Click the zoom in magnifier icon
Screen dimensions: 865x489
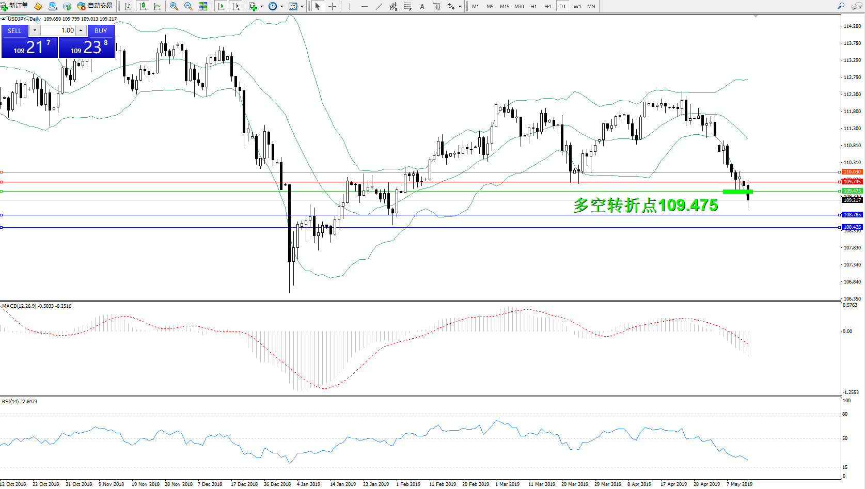click(x=174, y=6)
